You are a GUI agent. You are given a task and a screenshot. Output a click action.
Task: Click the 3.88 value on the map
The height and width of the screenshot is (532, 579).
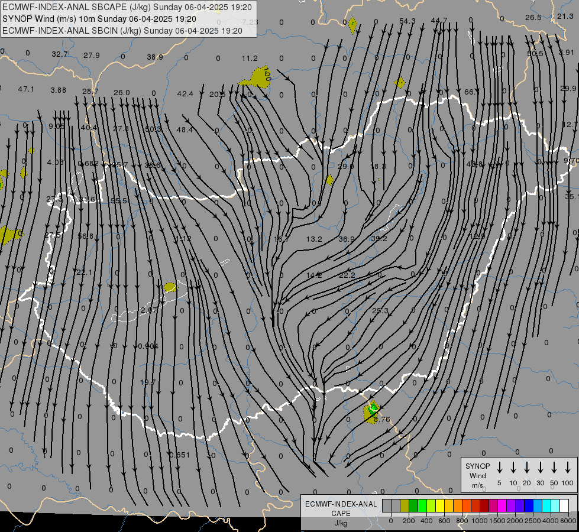(x=59, y=90)
